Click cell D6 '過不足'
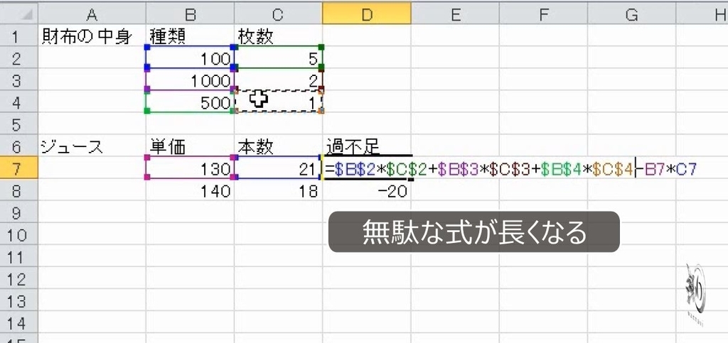 coord(367,148)
